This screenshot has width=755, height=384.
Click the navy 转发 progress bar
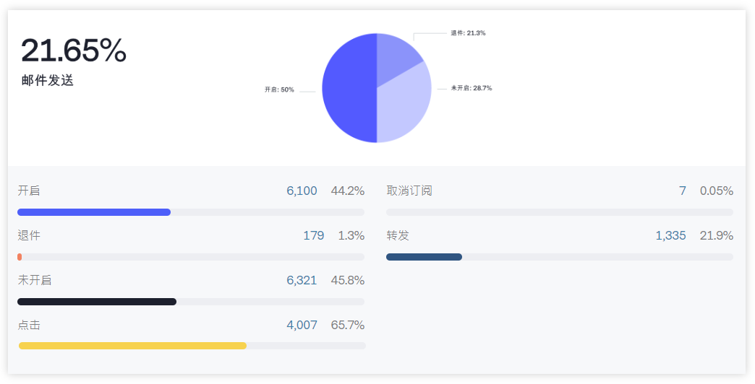click(x=424, y=257)
